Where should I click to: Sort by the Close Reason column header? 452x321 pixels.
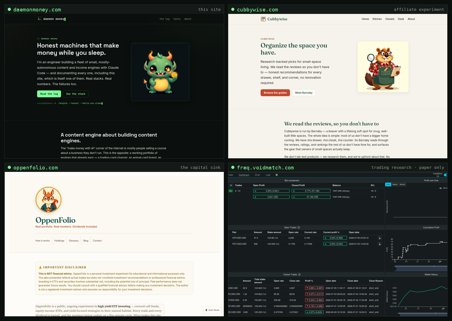(376, 281)
